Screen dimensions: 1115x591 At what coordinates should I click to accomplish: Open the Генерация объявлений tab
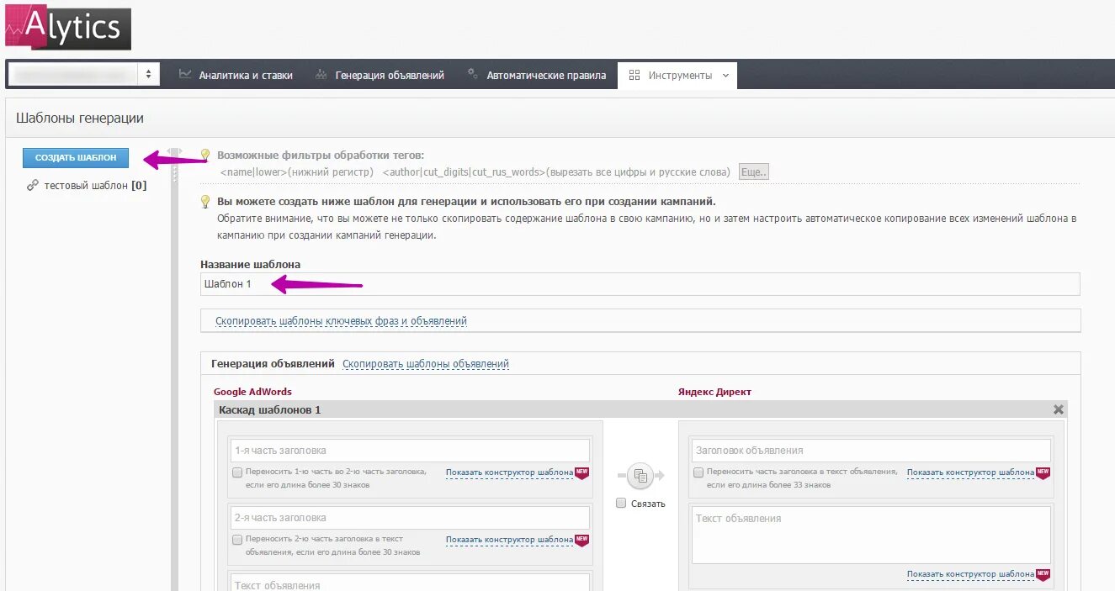click(x=380, y=75)
